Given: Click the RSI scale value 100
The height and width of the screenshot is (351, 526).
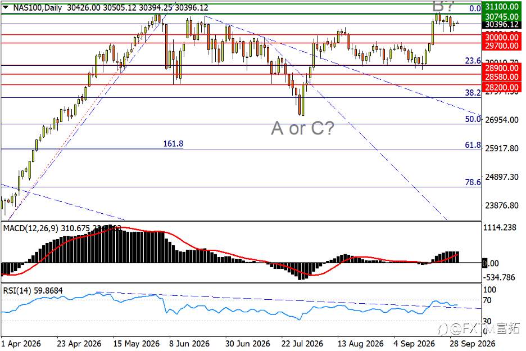Looking at the screenshot, I should click(x=489, y=290).
